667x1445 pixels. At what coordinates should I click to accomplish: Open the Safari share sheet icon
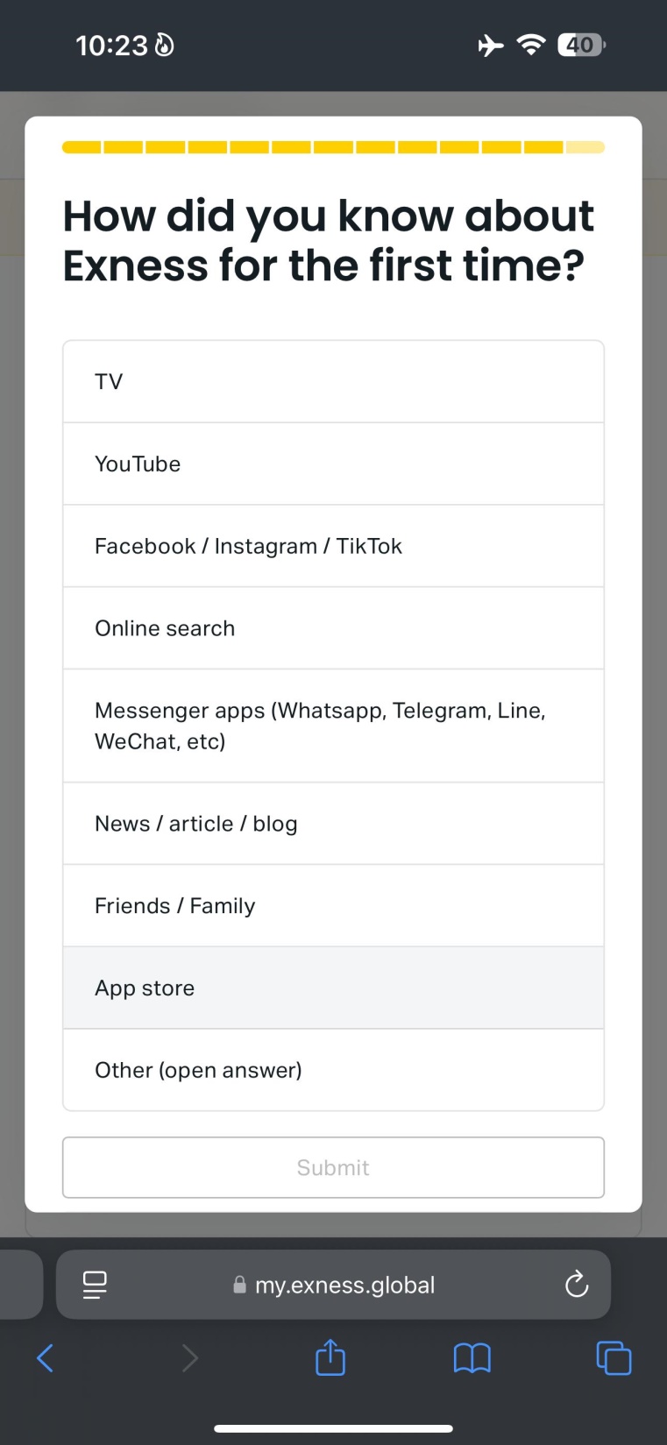tap(330, 1356)
